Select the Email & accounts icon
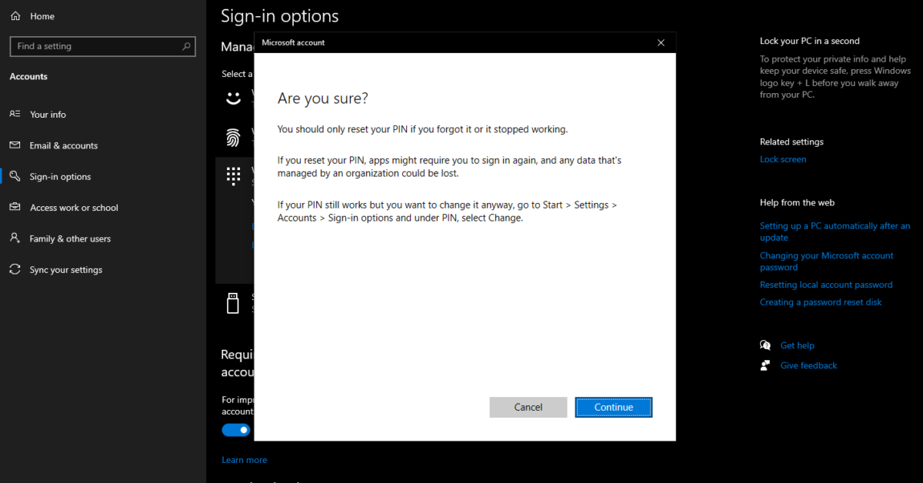 (16, 145)
